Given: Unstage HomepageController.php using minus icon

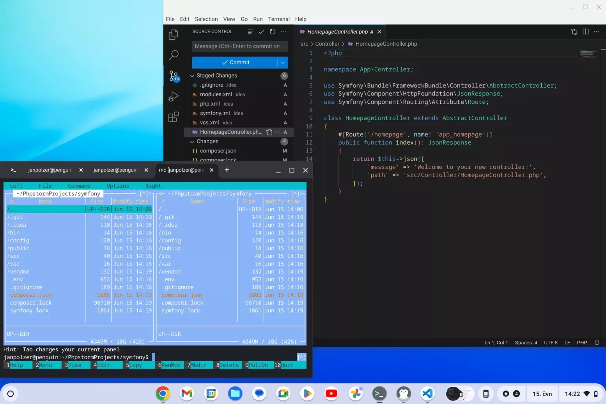Looking at the screenshot, I should coord(277,132).
